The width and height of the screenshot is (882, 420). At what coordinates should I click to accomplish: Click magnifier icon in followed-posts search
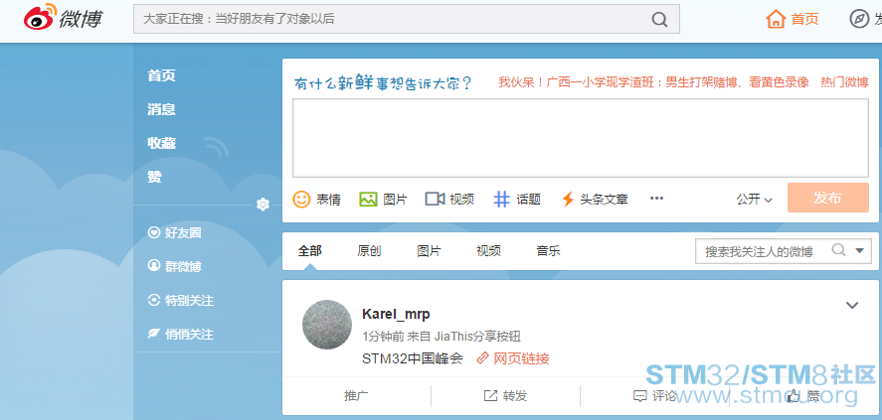(x=838, y=250)
